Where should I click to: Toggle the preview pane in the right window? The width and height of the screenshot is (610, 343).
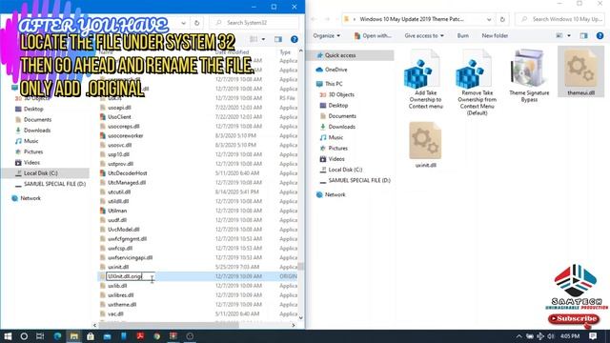(x=583, y=36)
